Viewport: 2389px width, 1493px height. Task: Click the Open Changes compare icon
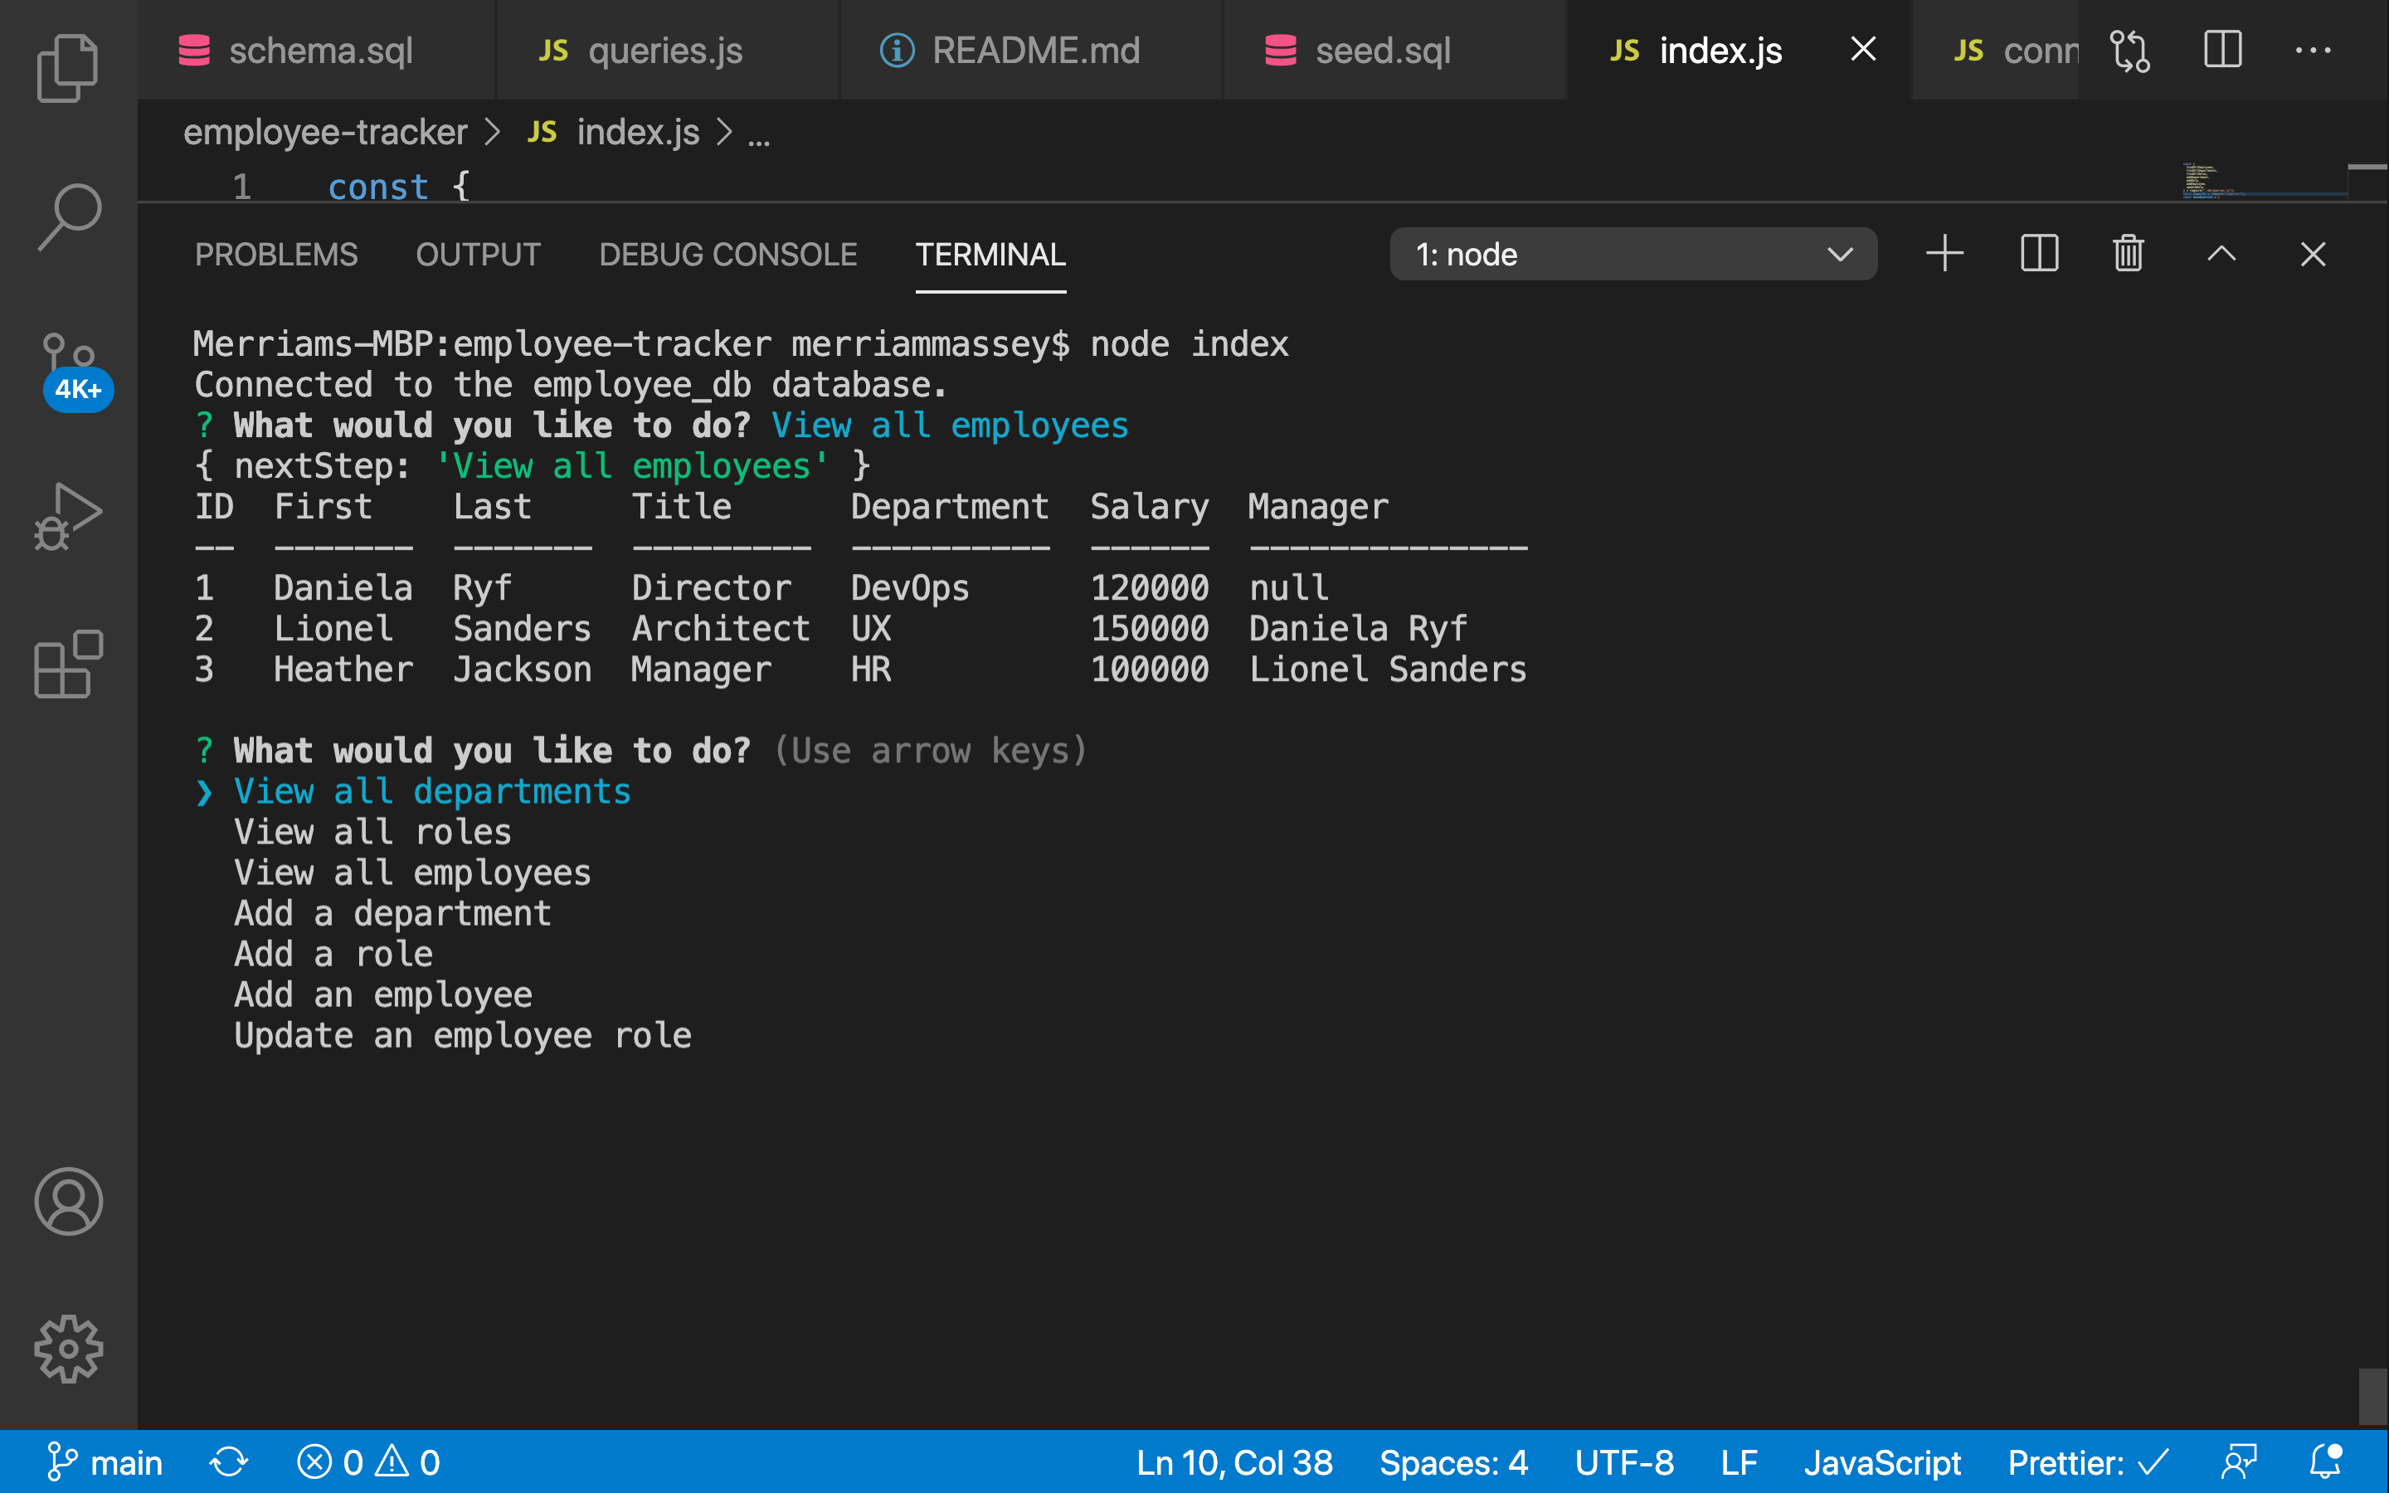coord(2129,51)
